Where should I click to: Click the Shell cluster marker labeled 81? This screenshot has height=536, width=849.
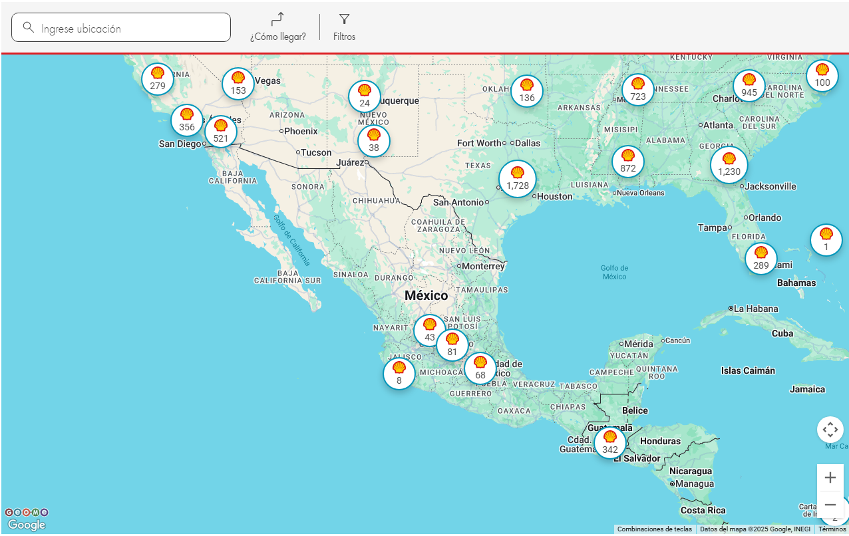coord(452,345)
